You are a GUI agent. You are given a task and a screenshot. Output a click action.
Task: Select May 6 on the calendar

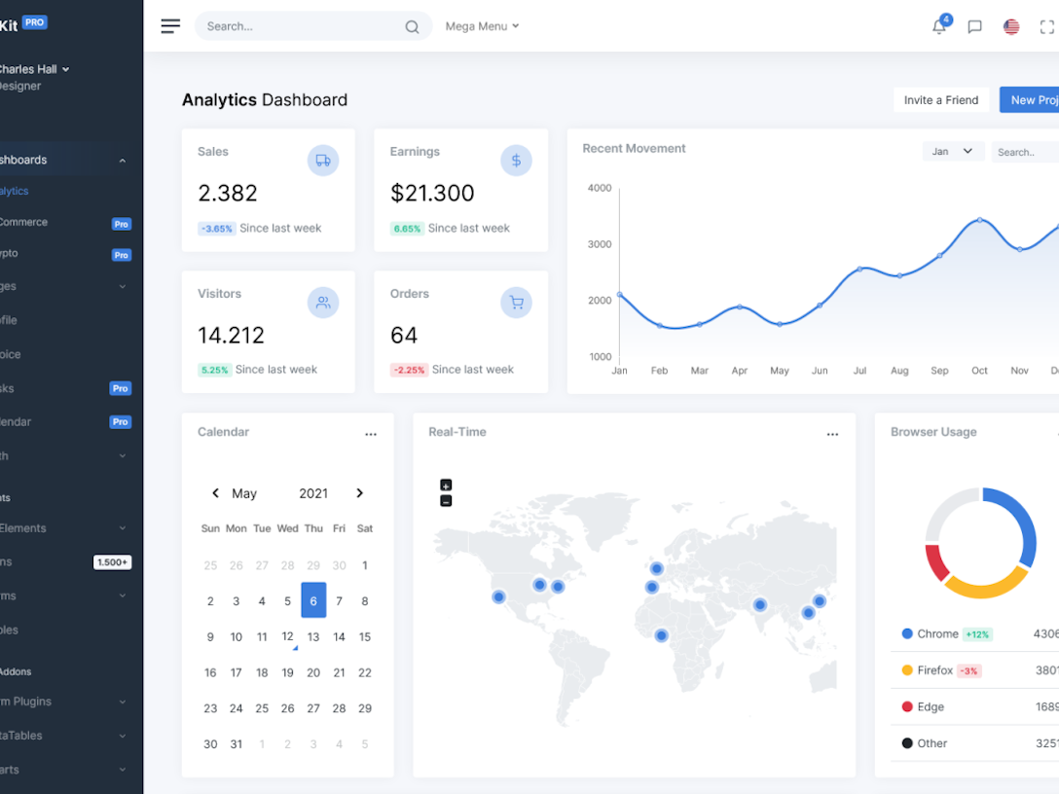point(313,600)
